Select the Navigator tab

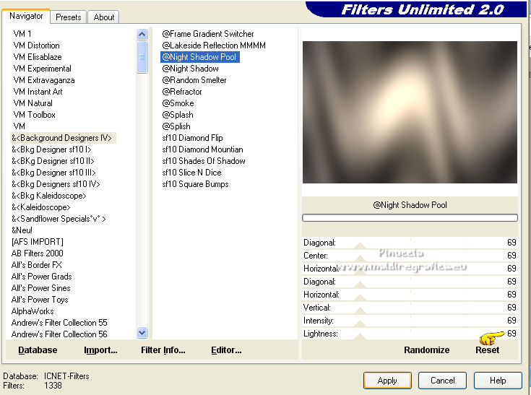[26, 16]
